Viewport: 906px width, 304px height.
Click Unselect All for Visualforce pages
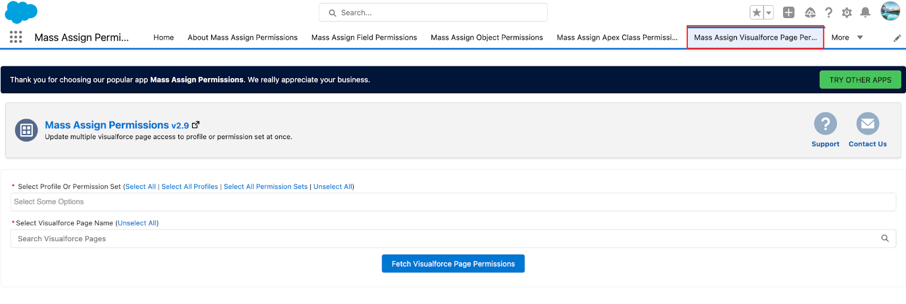137,223
